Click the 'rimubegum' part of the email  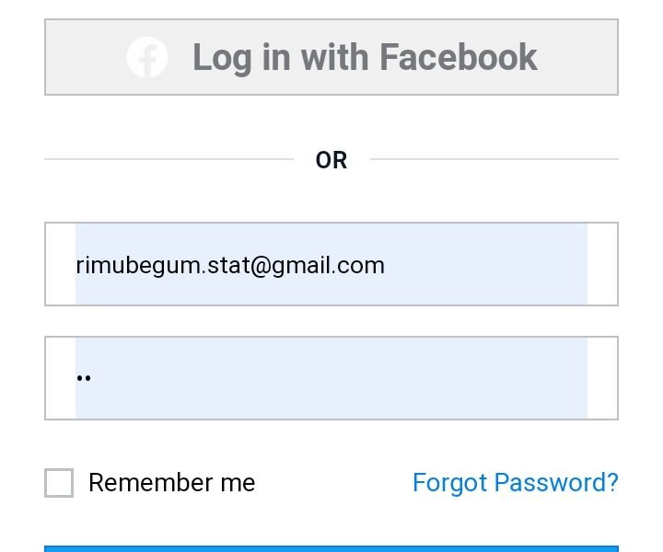pos(138,267)
